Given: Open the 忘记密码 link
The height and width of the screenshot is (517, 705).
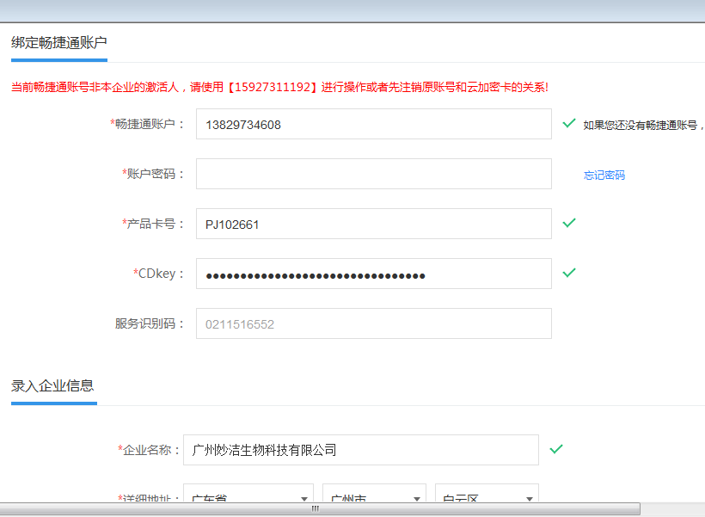Looking at the screenshot, I should pyautogui.click(x=604, y=175).
